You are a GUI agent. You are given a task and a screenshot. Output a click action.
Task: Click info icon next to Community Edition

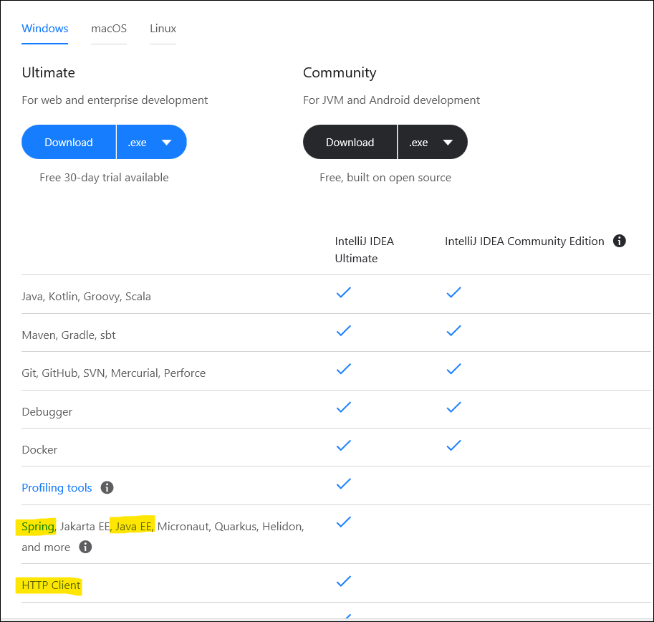(x=620, y=241)
